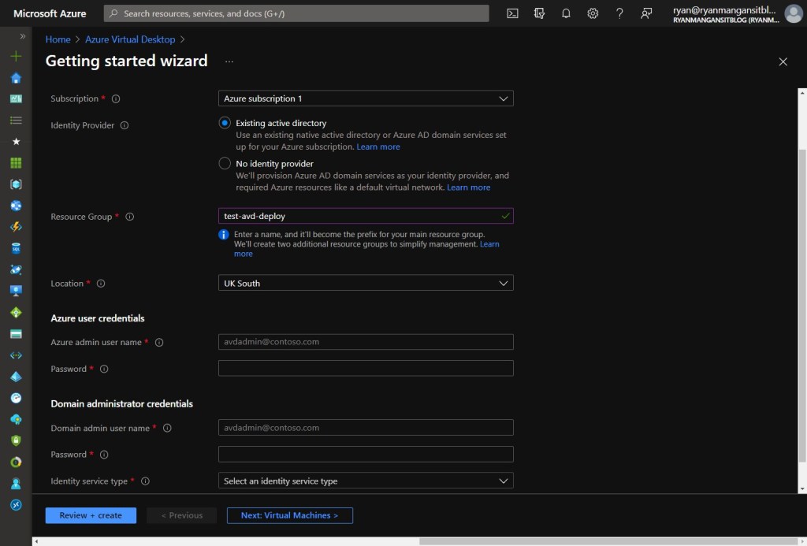Open SQL databases icon in sidebar
Image resolution: width=807 pixels, height=546 pixels.
point(16,248)
